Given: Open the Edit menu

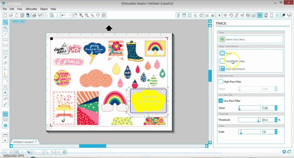Looking at the screenshot, I should [12, 9].
